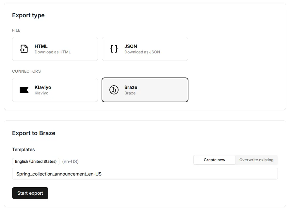
Task: Edit the template name input field
Action: (x=145, y=174)
